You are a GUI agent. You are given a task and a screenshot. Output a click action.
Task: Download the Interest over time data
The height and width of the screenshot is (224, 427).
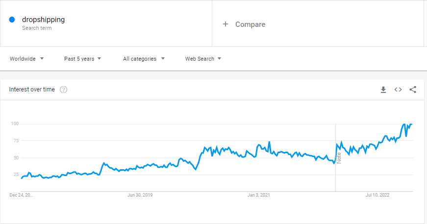(x=383, y=90)
